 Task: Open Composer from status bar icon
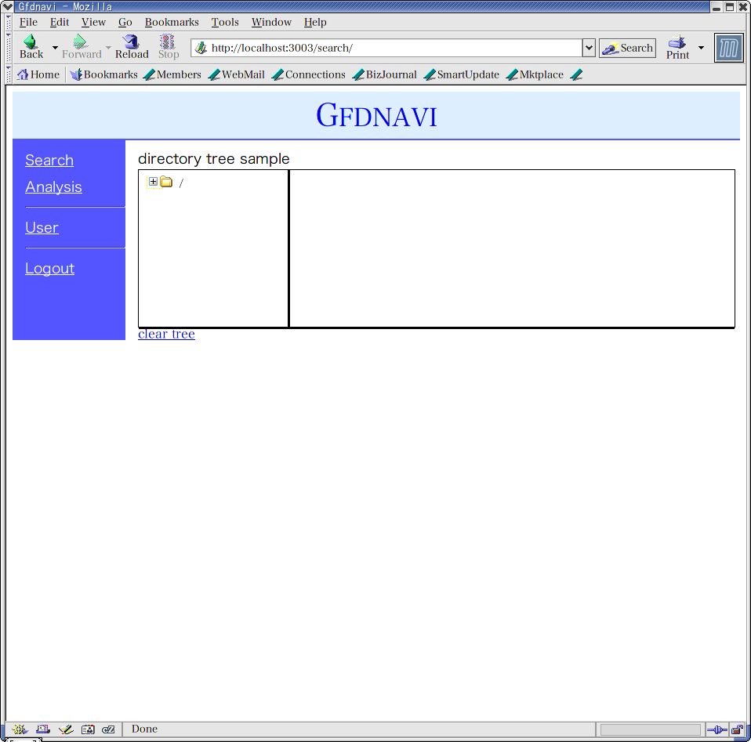(x=66, y=729)
